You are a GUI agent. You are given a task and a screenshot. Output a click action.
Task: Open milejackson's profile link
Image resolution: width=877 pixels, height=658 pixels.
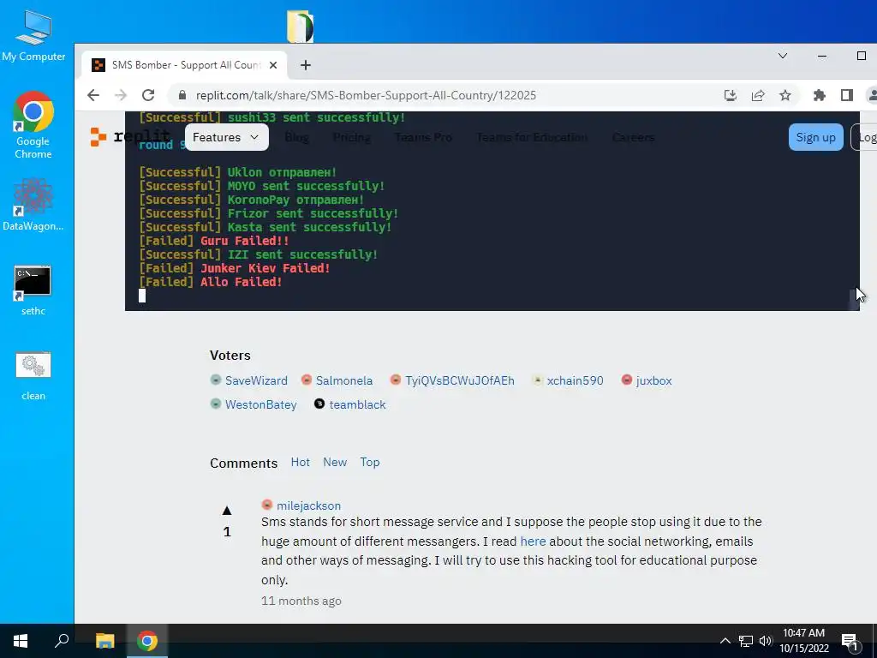(x=308, y=505)
